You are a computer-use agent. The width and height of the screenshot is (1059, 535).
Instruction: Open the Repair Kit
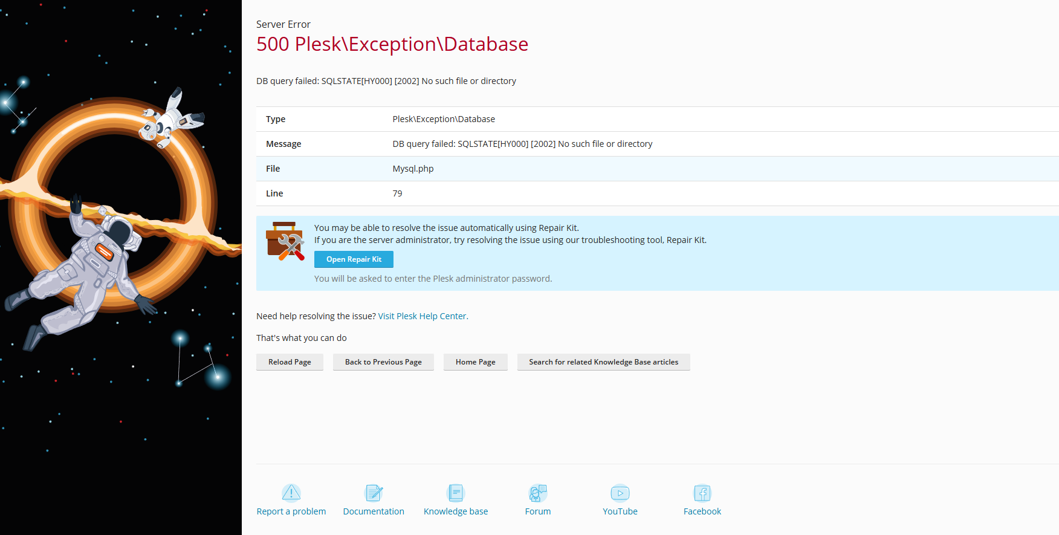click(x=354, y=259)
